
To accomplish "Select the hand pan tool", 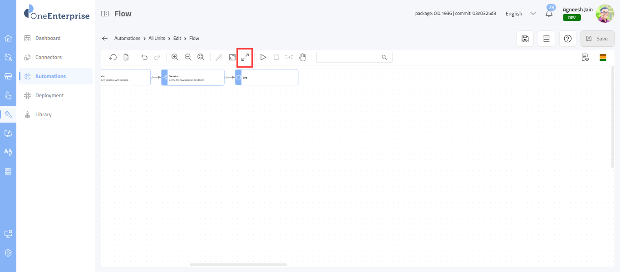I will 302,57.
